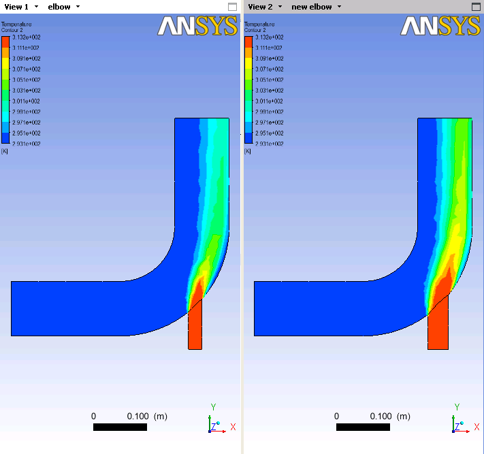Click the red hot inlet pipe in View 1
The width and height of the screenshot is (484, 454).
195,327
